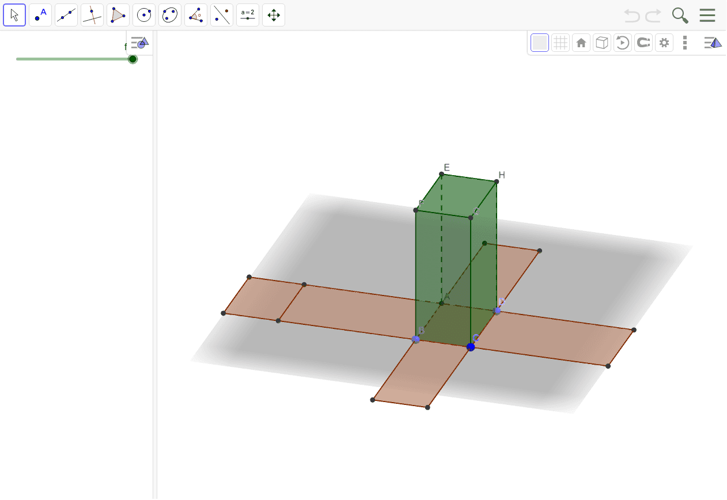Enable point capturing with the magnet icon
Image resolution: width=727 pixels, height=500 pixels.
pyautogui.click(x=643, y=42)
